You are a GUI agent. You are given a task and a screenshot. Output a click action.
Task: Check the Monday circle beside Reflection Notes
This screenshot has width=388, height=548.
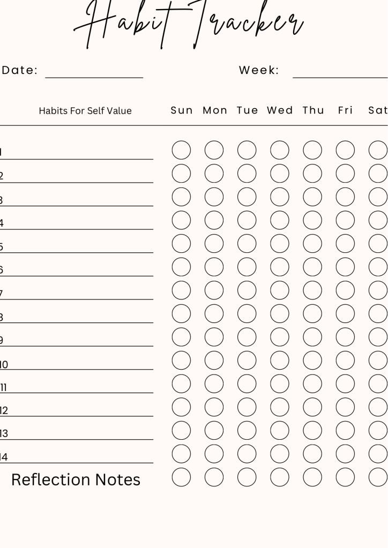(x=214, y=477)
